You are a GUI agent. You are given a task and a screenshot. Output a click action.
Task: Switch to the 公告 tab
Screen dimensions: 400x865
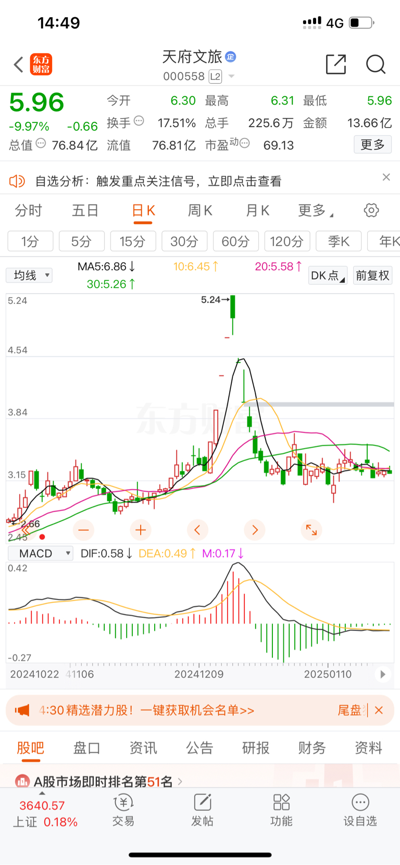(199, 748)
